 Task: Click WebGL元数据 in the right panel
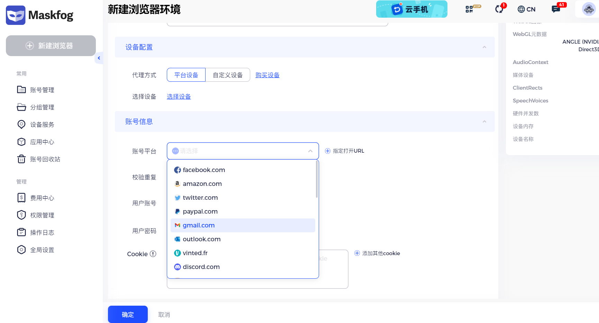click(x=530, y=34)
